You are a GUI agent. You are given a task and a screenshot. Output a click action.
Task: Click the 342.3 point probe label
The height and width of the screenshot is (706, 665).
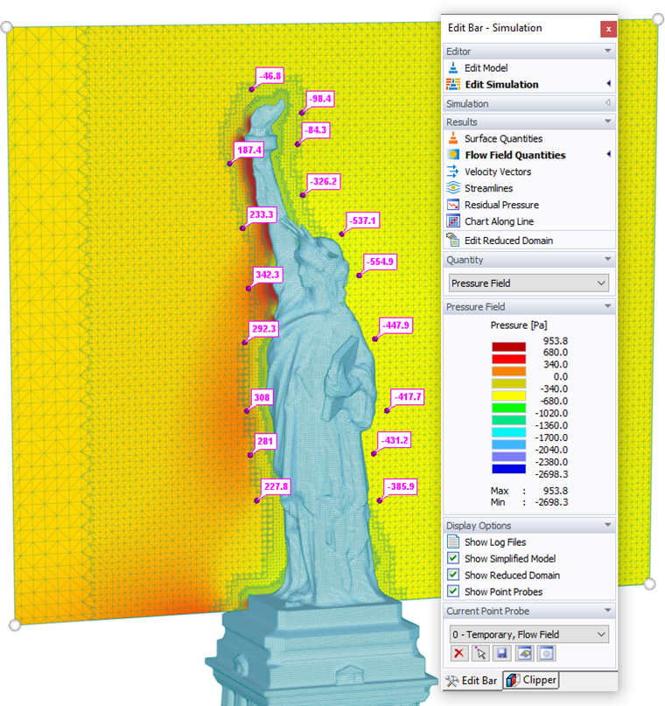coord(268,275)
